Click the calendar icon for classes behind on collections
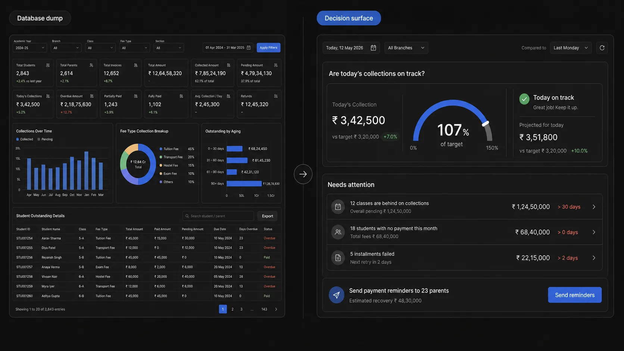 338,207
